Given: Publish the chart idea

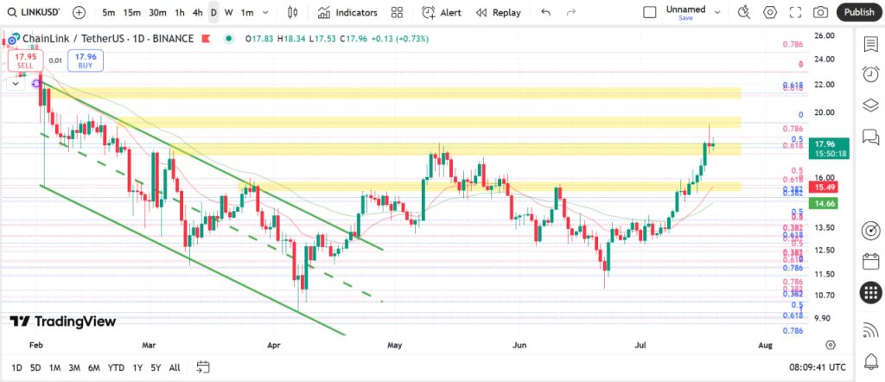Looking at the screenshot, I should pos(859,12).
